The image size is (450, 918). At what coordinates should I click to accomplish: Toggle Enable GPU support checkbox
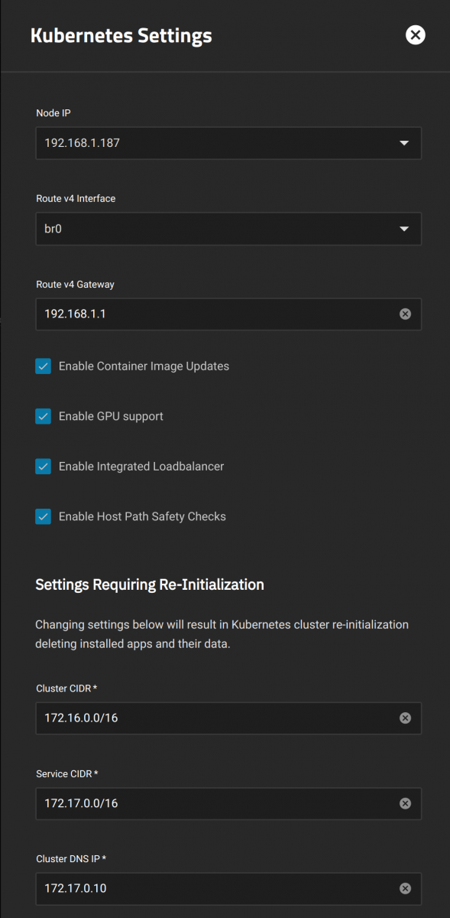pyautogui.click(x=44, y=416)
